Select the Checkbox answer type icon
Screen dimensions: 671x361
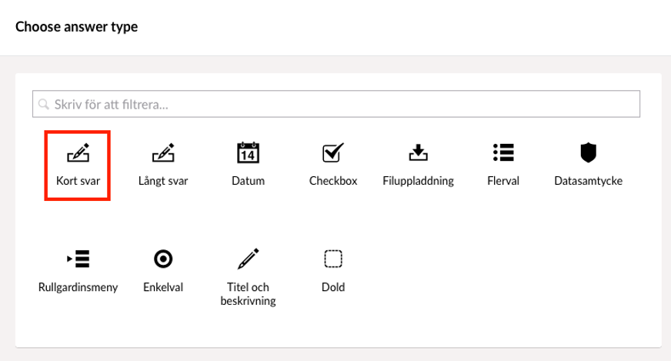333,152
